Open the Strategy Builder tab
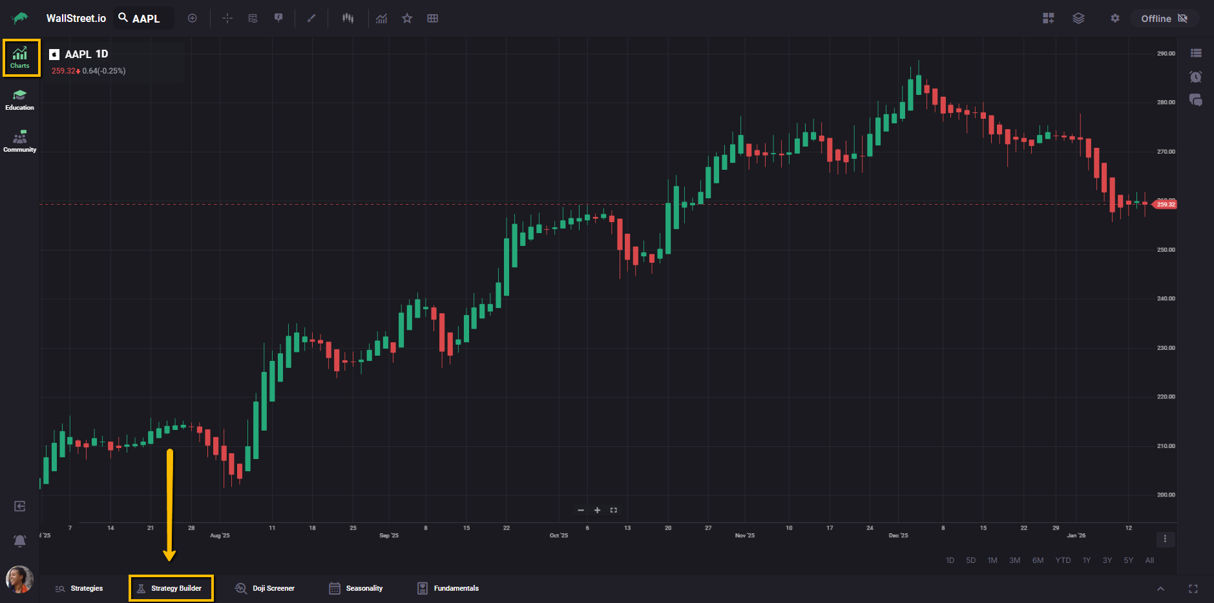 tap(171, 588)
